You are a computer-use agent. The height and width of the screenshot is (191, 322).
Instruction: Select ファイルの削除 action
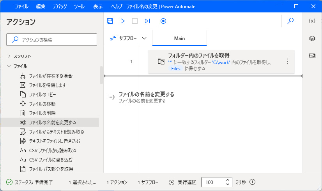click(x=42, y=113)
